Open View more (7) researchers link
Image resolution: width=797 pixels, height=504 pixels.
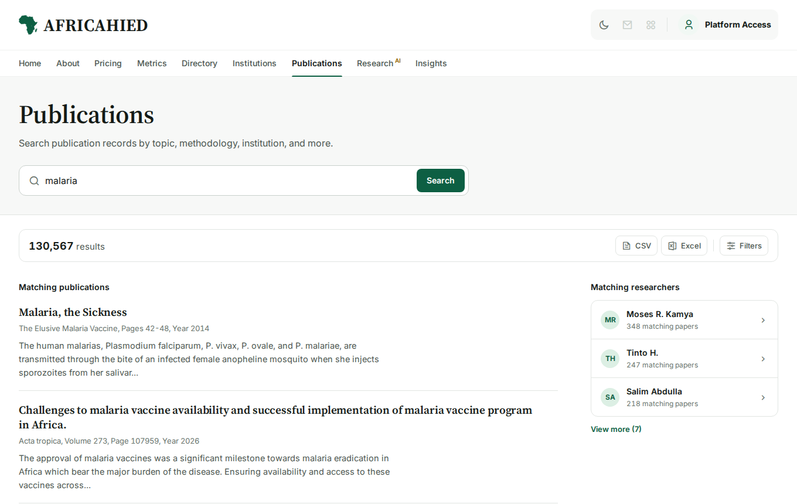click(616, 429)
